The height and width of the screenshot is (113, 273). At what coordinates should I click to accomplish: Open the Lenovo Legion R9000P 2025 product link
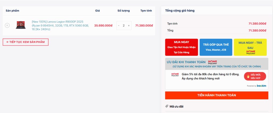point(61,25)
